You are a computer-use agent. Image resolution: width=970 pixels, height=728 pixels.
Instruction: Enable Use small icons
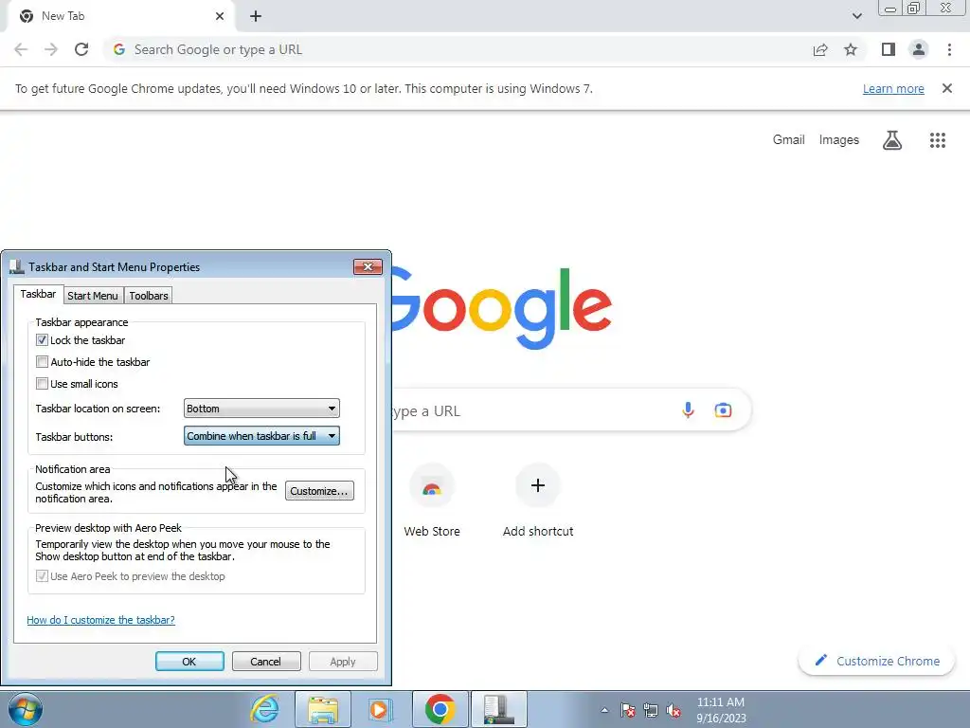coord(42,383)
